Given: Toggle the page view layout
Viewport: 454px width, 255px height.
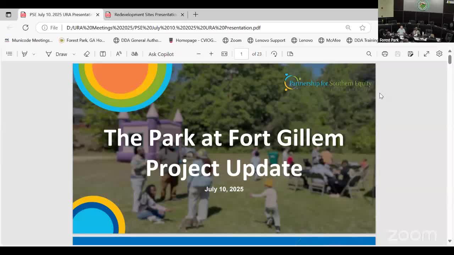Looking at the screenshot, I should 290,54.
